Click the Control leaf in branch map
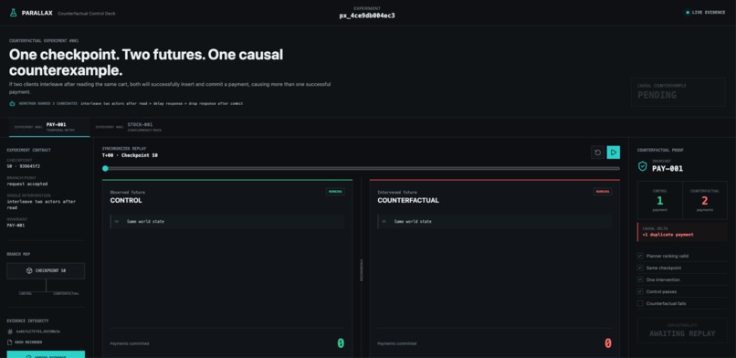The width and height of the screenshot is (736, 358). [x=26, y=294]
